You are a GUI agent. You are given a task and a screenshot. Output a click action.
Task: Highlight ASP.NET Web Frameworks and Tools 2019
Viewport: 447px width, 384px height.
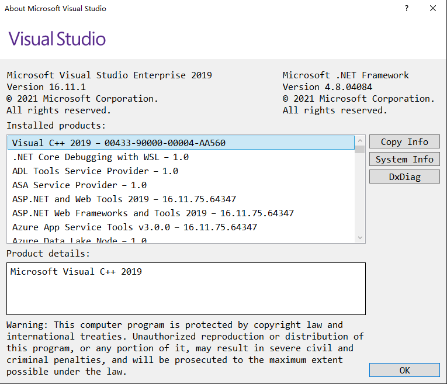[x=153, y=213]
